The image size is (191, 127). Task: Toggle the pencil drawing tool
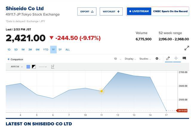[168, 59]
